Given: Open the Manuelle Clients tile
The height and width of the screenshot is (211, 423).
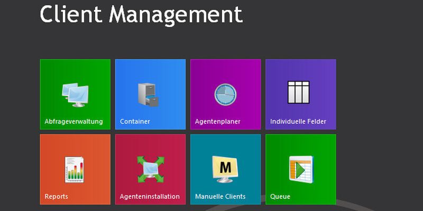Looking at the screenshot, I should (x=226, y=169).
